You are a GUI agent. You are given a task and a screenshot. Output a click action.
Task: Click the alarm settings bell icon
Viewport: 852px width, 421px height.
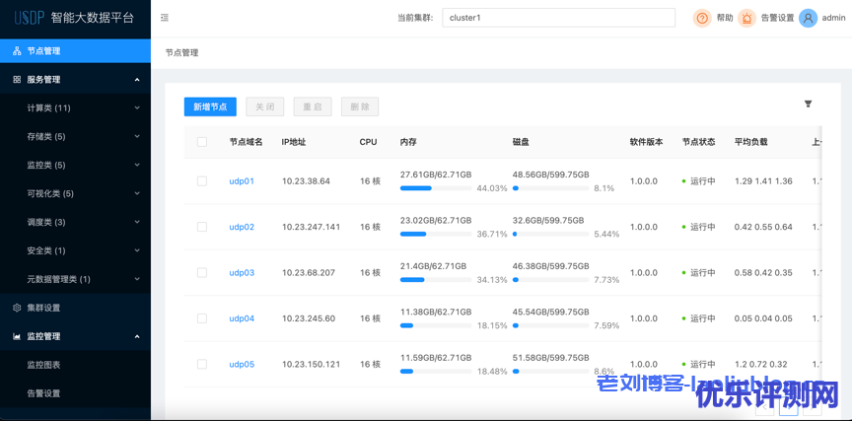(x=747, y=18)
